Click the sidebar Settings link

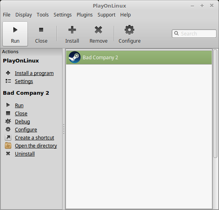pyautogui.click(x=24, y=81)
